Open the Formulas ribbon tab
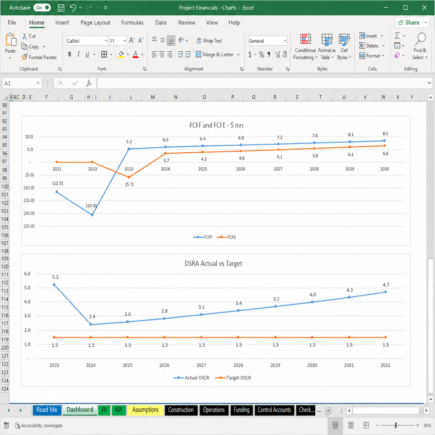Screen dimensions: 435x435 [x=132, y=23]
